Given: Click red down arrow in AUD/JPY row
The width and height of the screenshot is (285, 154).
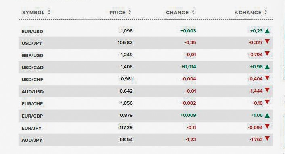Looking at the screenshot, I should [267, 139].
